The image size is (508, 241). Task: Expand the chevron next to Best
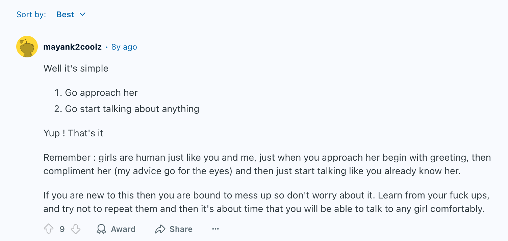[x=82, y=15]
